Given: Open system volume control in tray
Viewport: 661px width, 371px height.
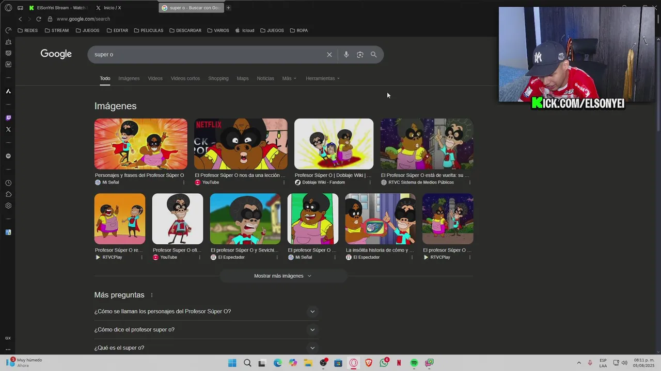Looking at the screenshot, I should pyautogui.click(x=624, y=363).
